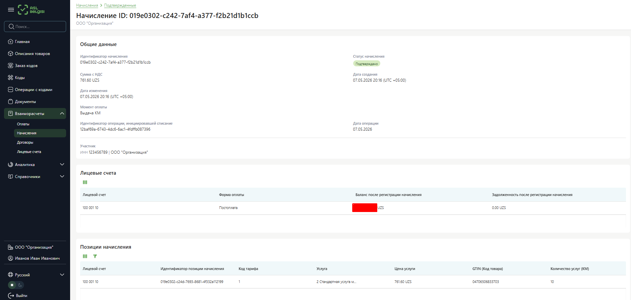The image size is (631, 300).
Task: Switch to light theme sun toggle
Action: coord(12,285)
